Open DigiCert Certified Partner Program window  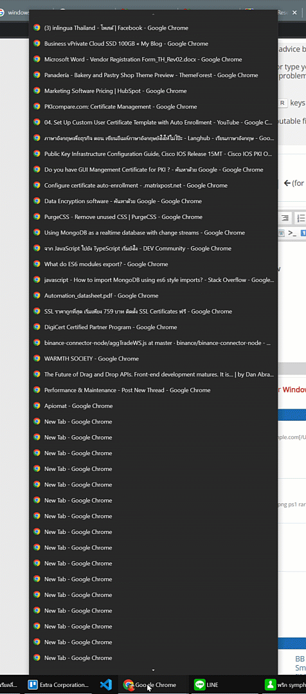point(153,327)
